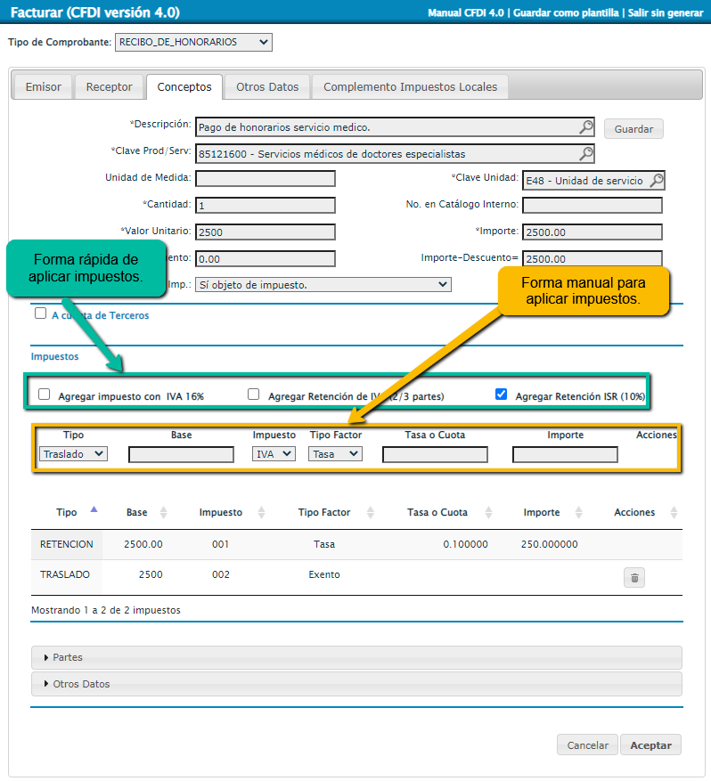Expand the Partes section
This screenshot has height=781, width=711.
[356, 657]
